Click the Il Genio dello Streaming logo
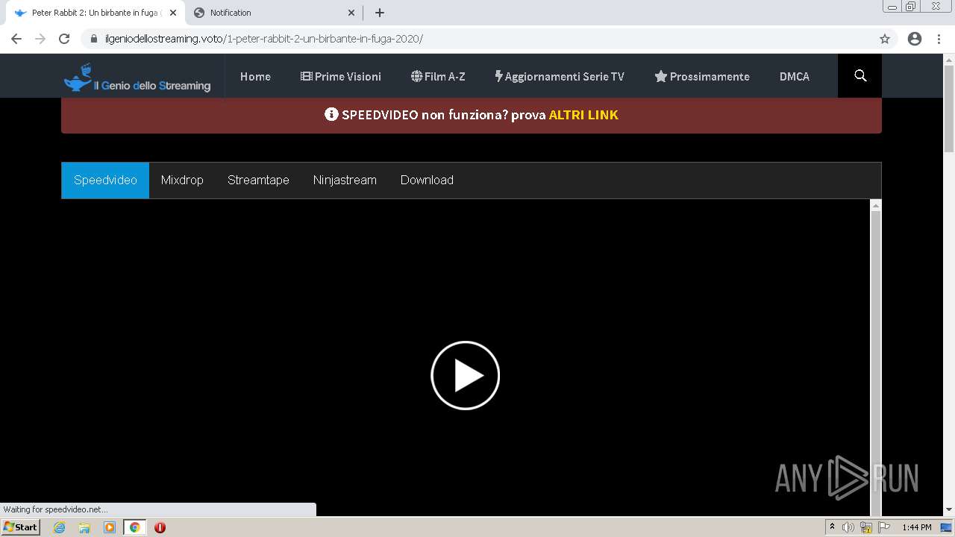Image resolution: width=955 pixels, height=537 pixels. coord(137,78)
